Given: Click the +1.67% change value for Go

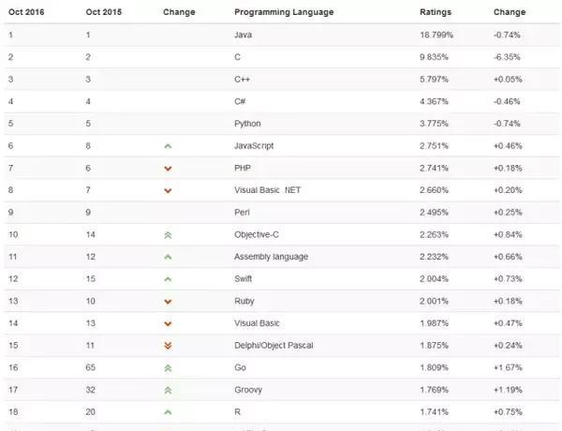Looking at the screenshot, I should click(x=509, y=367).
